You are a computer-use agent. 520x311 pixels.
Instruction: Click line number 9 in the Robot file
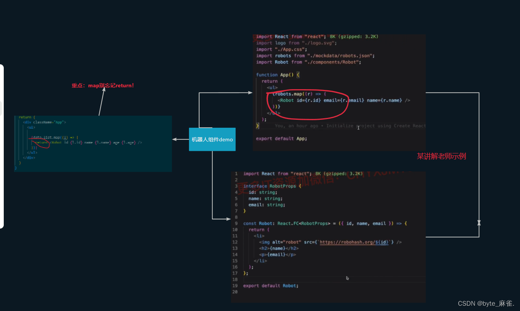pos(236,224)
